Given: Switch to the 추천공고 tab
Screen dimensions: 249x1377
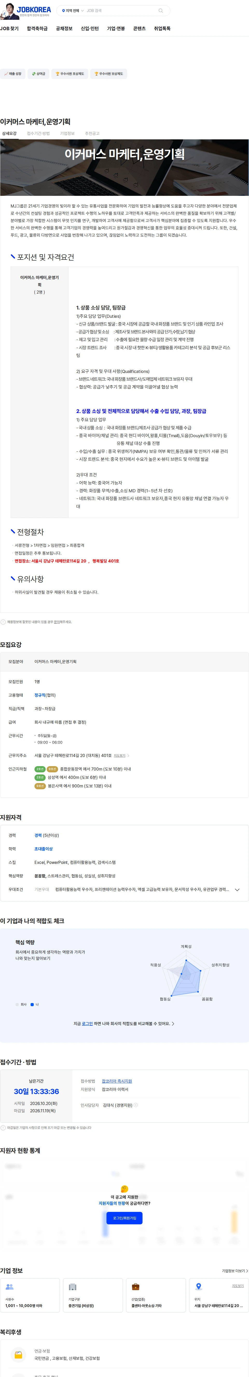Looking at the screenshot, I should (x=92, y=133).
